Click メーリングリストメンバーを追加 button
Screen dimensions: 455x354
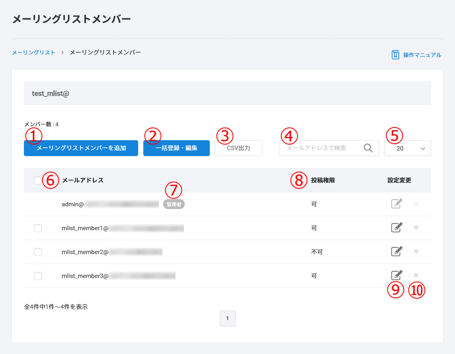[x=81, y=148]
